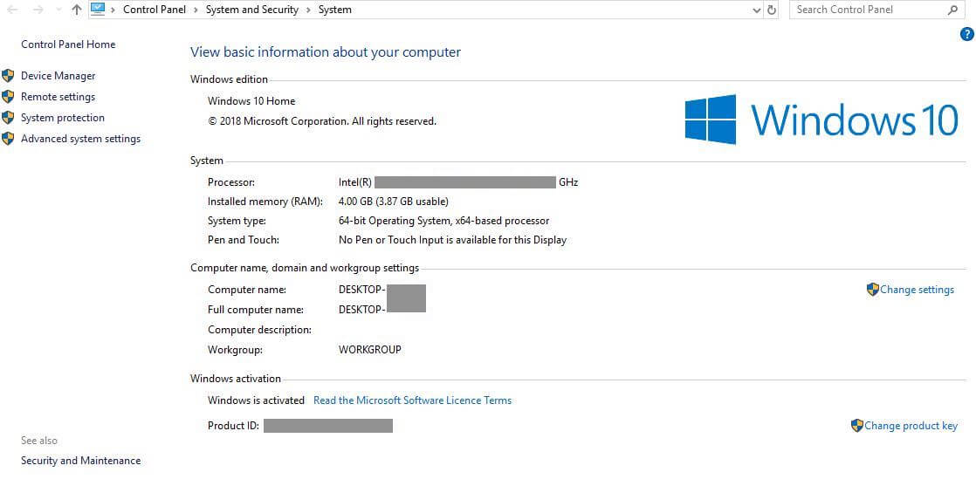Viewport: 976px width, 479px height.
Task: Open Control Panel breadcrumb
Action: (155, 10)
